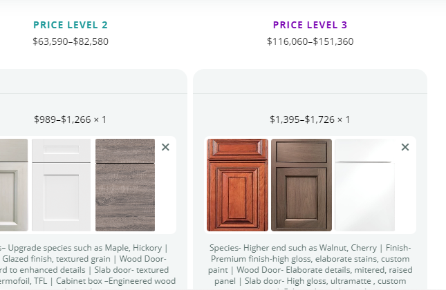Click the $1,395–$1,726 cabinet price
Image resolution: width=446 pixels, height=290 pixels.
point(302,119)
